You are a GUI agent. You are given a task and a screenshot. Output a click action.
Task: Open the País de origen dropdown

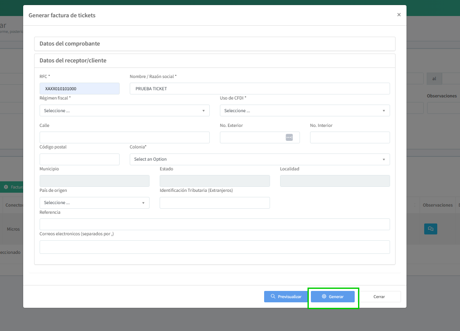click(94, 203)
